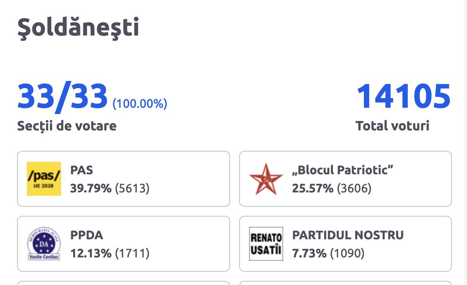Click the (5613) PAS vote count
Screen dimensions: 467x285
[132, 188]
